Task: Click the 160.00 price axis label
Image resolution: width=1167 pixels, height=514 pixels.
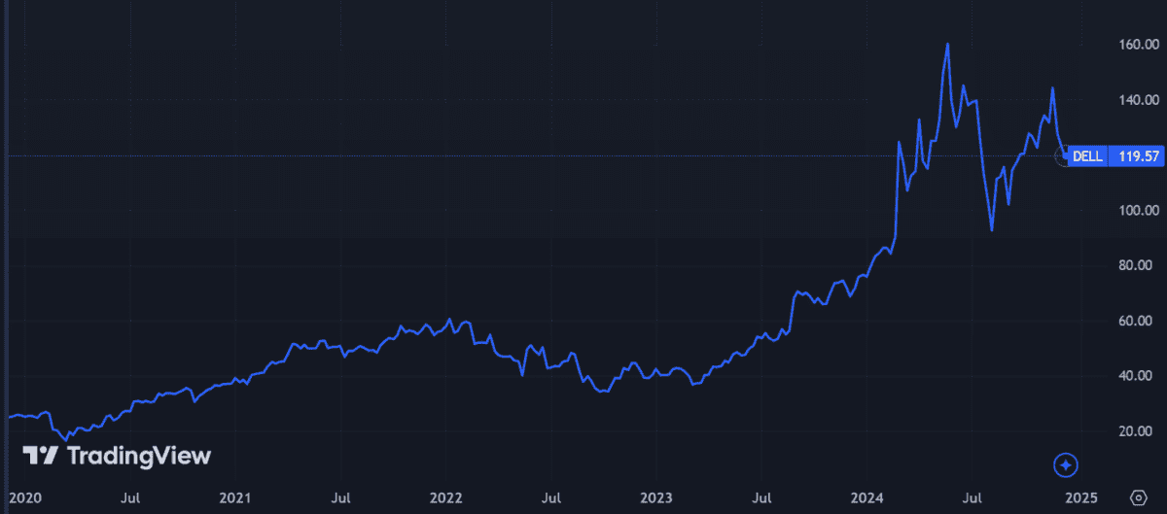Action: [x=1137, y=45]
